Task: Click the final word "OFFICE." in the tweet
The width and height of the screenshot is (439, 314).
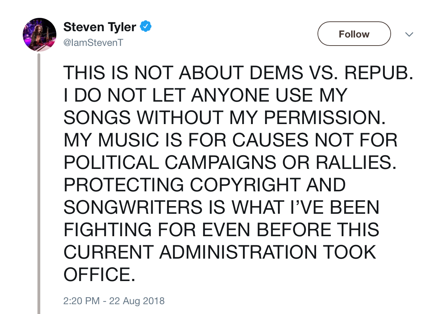Action: click(99, 275)
